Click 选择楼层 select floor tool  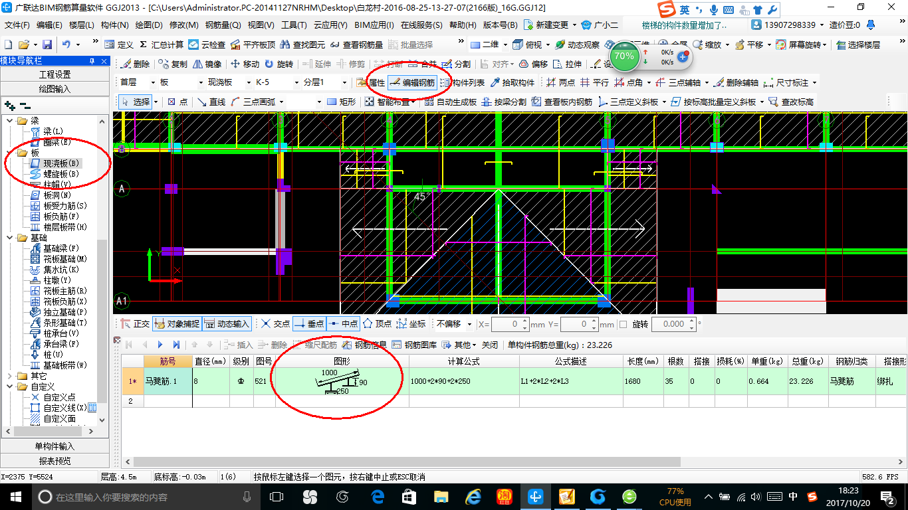click(859, 44)
